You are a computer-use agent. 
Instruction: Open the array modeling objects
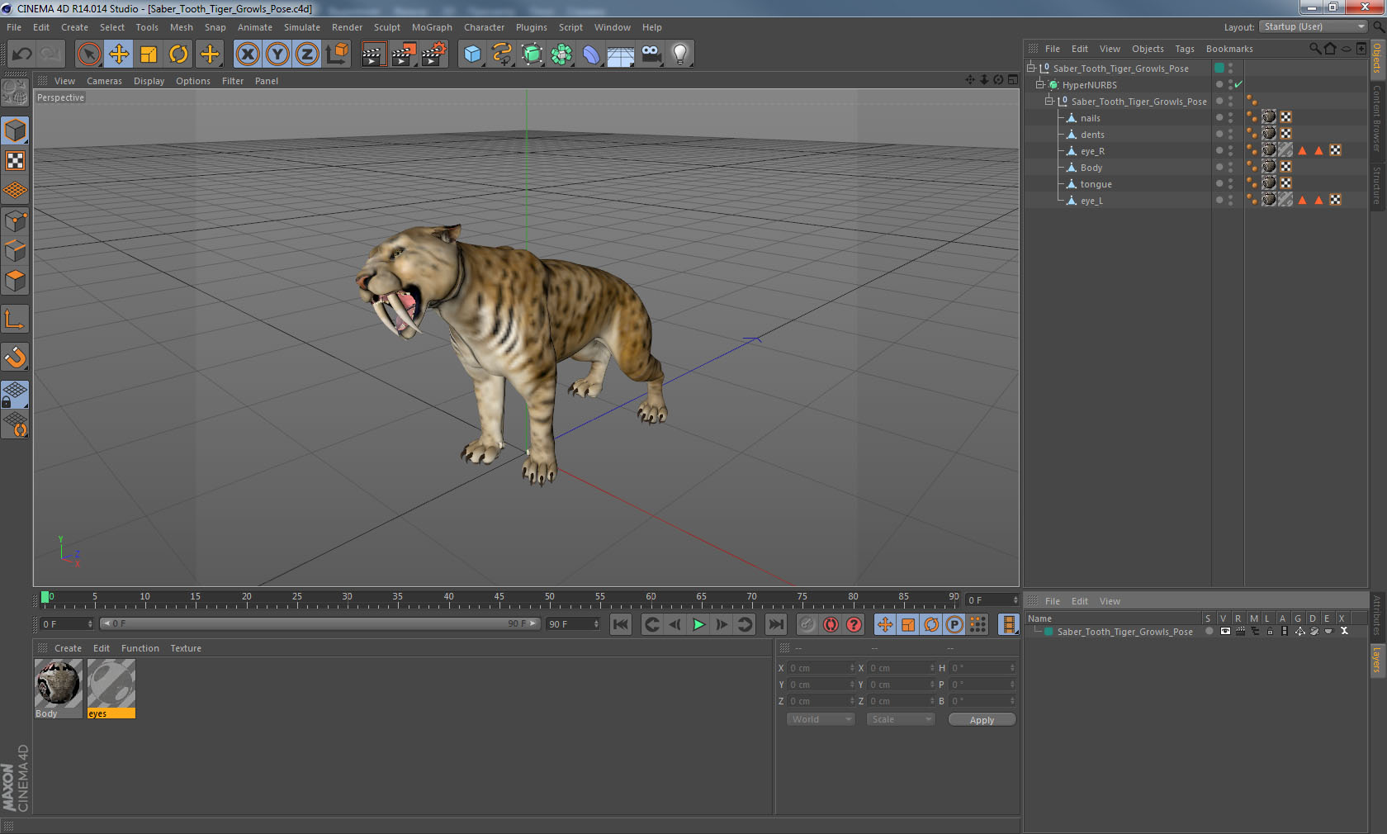561,54
